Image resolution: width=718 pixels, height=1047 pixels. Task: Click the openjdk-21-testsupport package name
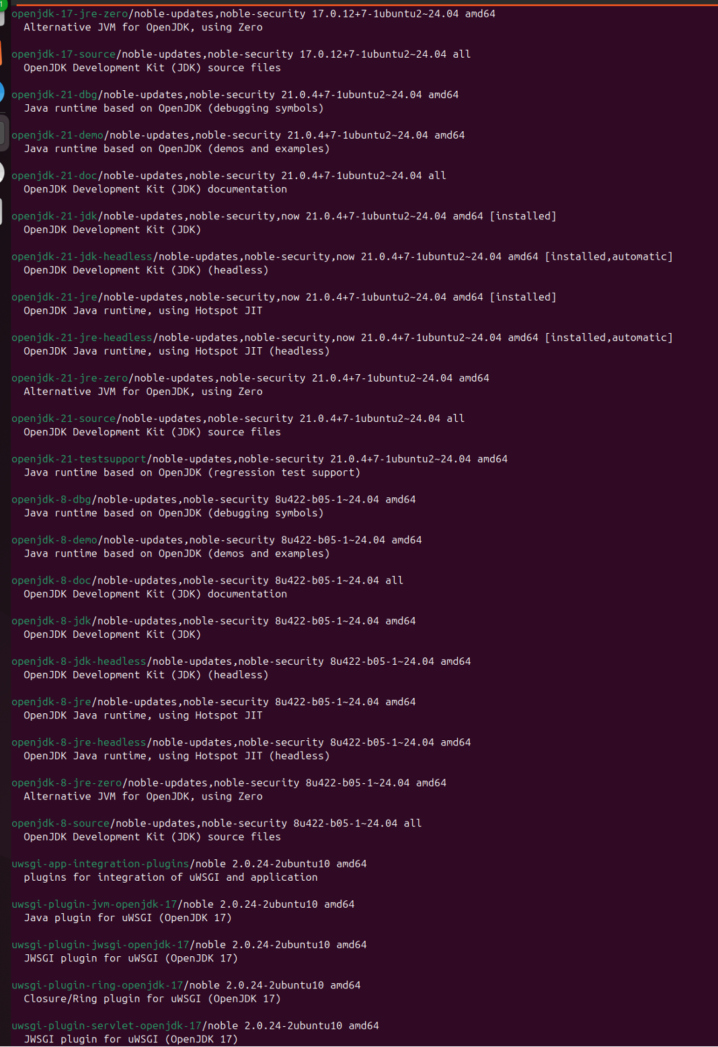(79, 459)
